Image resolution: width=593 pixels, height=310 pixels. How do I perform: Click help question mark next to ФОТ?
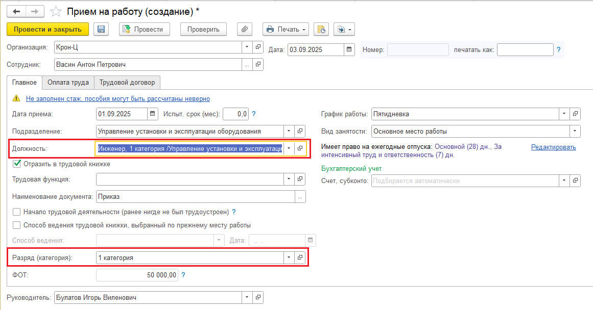tap(183, 275)
